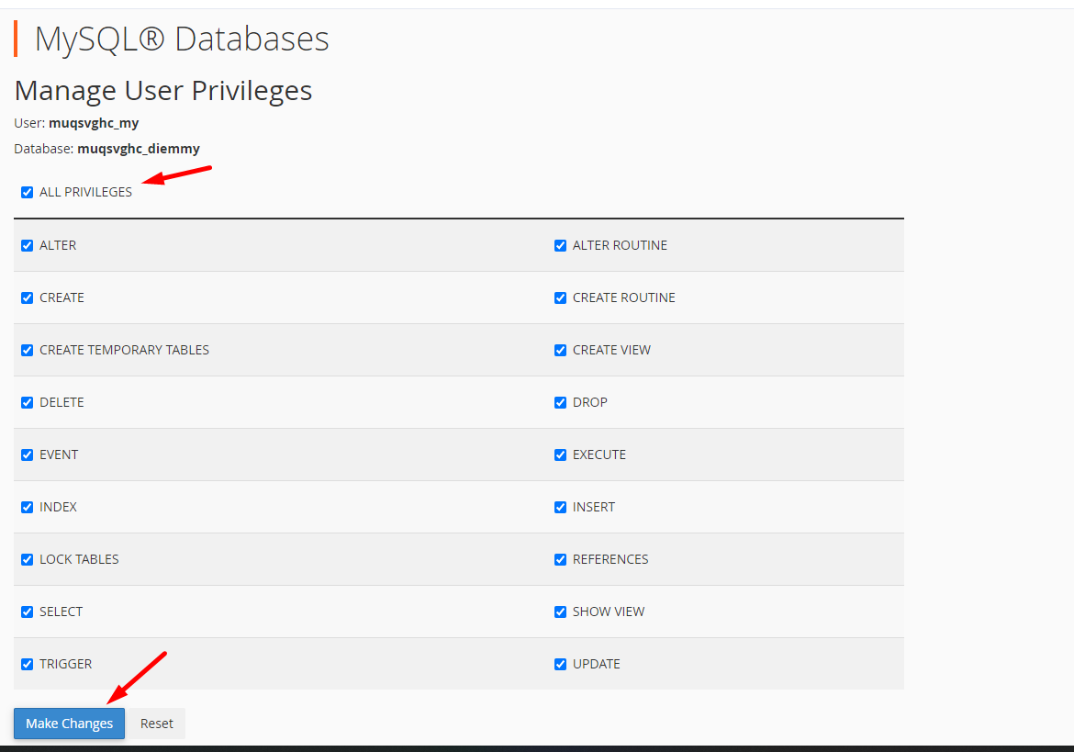This screenshot has width=1074, height=752.
Task: Toggle the ALTER ROUTINE checkbox
Action: [561, 246]
